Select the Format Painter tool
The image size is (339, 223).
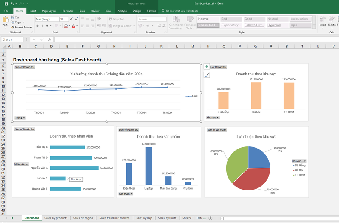21,27
